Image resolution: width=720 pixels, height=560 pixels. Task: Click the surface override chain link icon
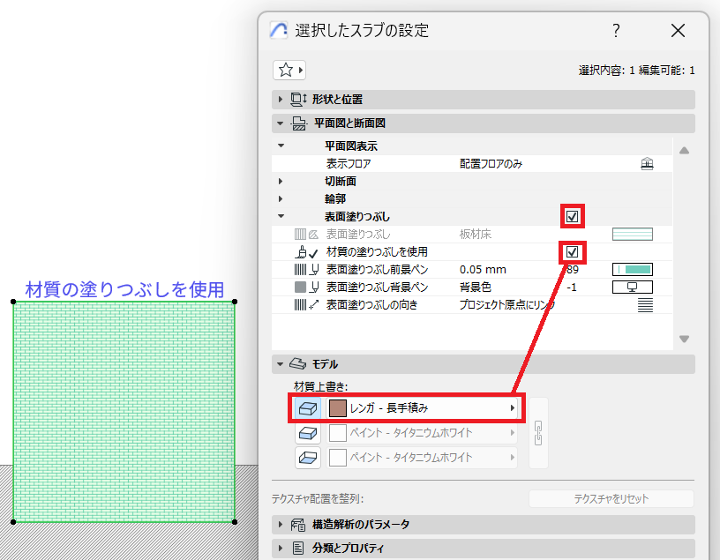point(538,433)
